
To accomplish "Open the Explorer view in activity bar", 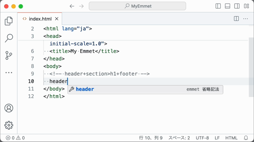I will coord(9,21).
